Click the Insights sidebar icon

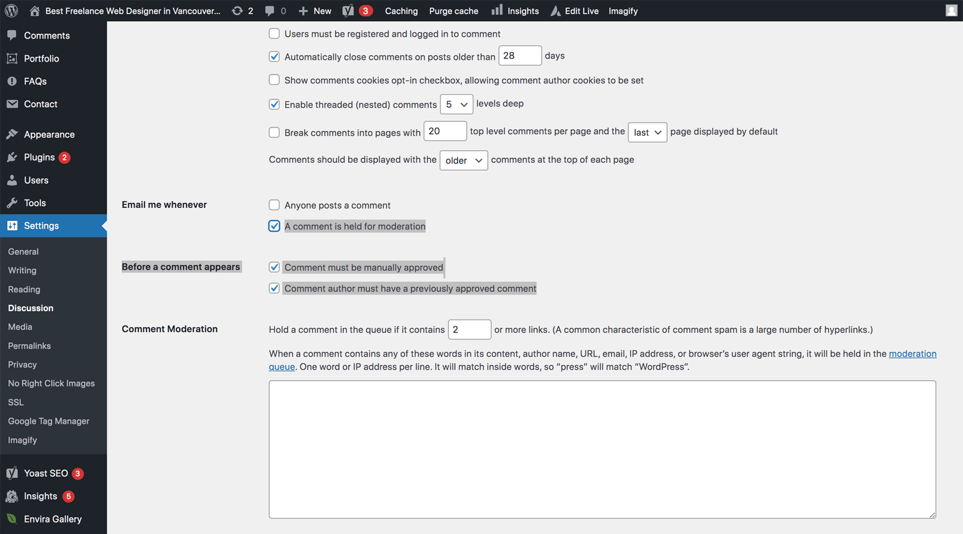12,496
